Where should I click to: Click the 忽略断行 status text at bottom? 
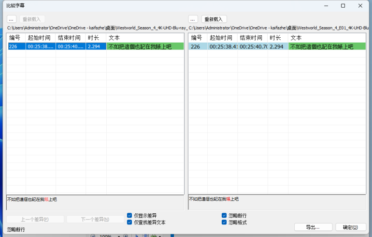tap(16, 229)
